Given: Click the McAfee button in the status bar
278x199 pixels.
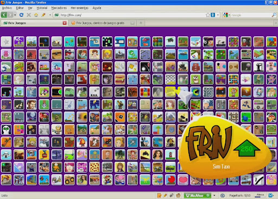Looking at the screenshot, I should point(198,195).
